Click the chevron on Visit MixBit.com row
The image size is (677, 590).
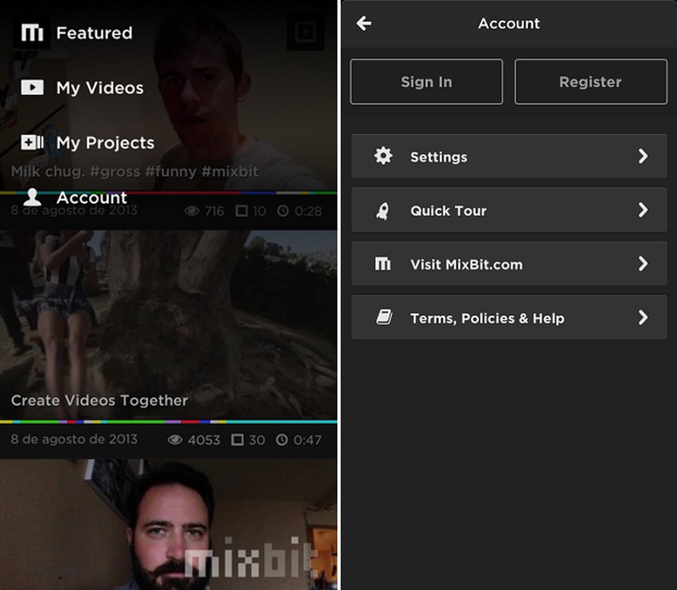643,263
